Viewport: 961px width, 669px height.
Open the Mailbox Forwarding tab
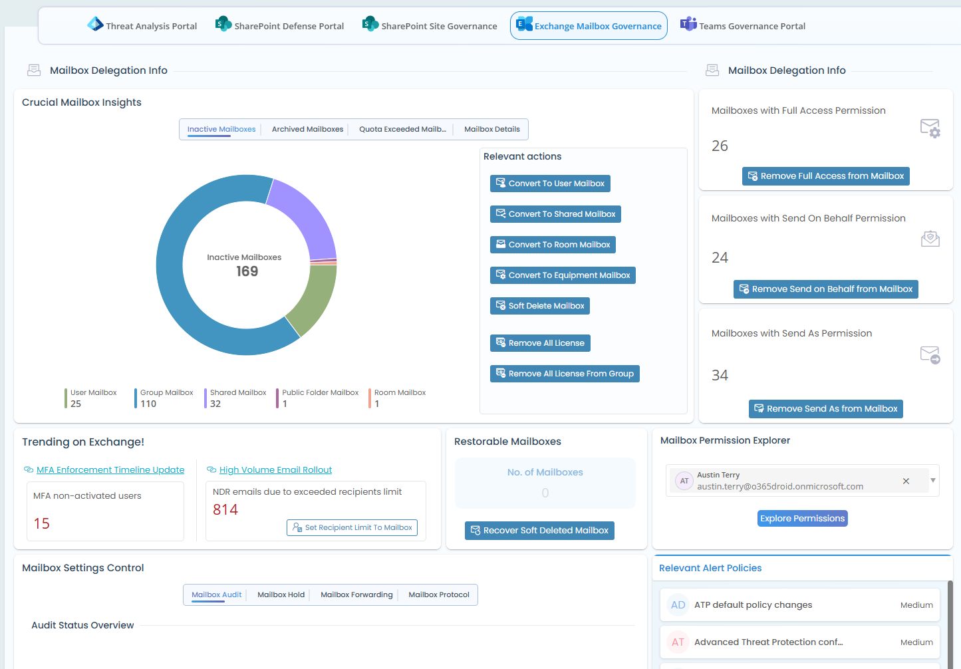pyautogui.click(x=356, y=595)
